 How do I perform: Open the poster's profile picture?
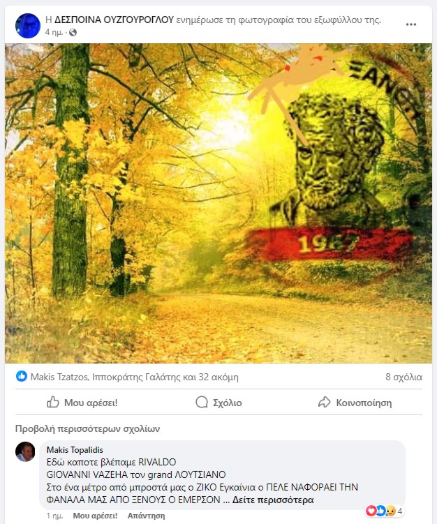[x=28, y=26]
